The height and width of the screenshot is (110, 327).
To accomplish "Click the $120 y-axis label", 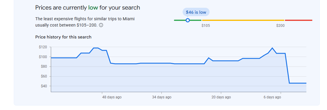I will [x=43, y=47].
